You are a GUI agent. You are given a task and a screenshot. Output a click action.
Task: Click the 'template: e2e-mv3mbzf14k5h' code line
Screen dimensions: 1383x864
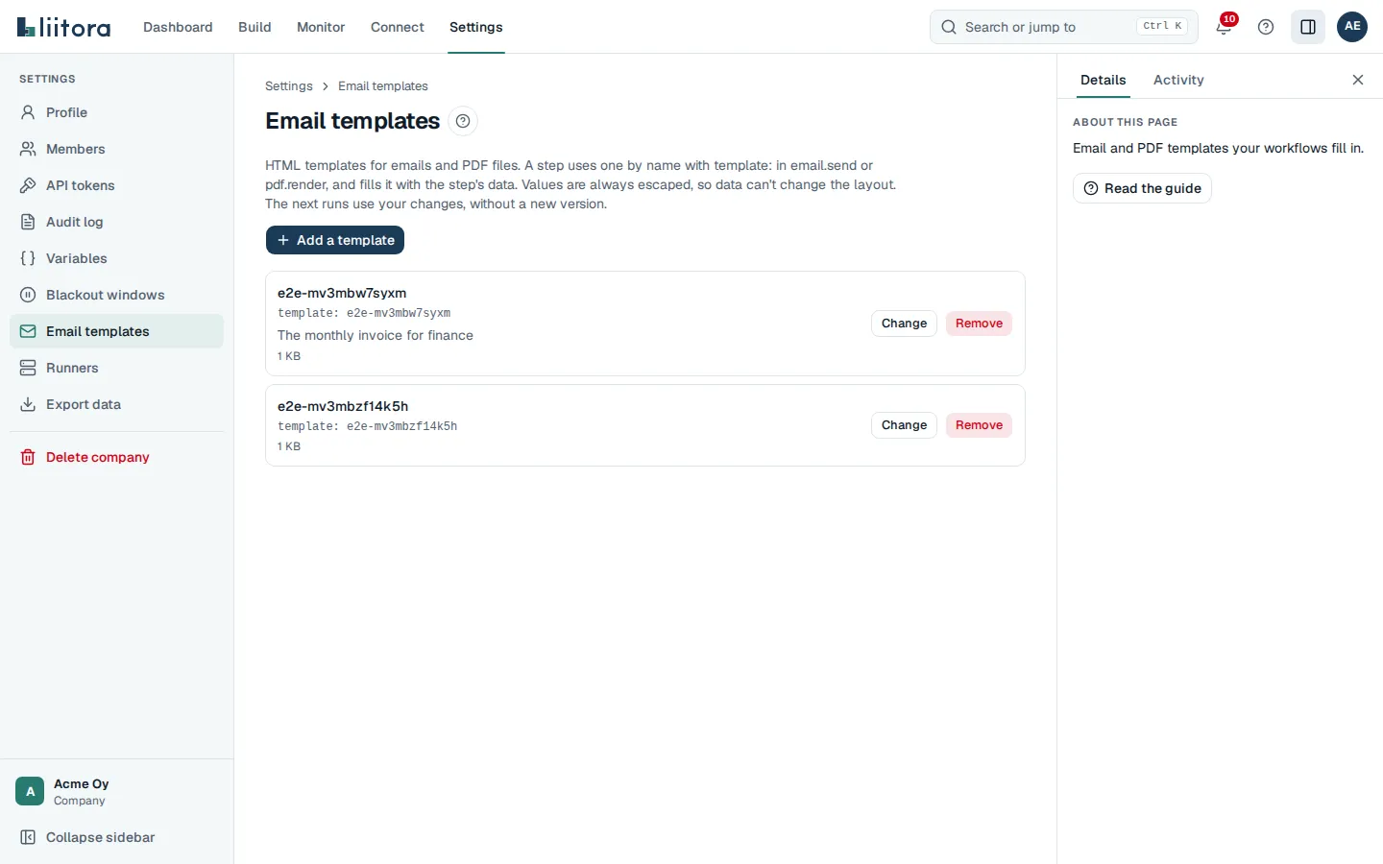click(x=368, y=426)
